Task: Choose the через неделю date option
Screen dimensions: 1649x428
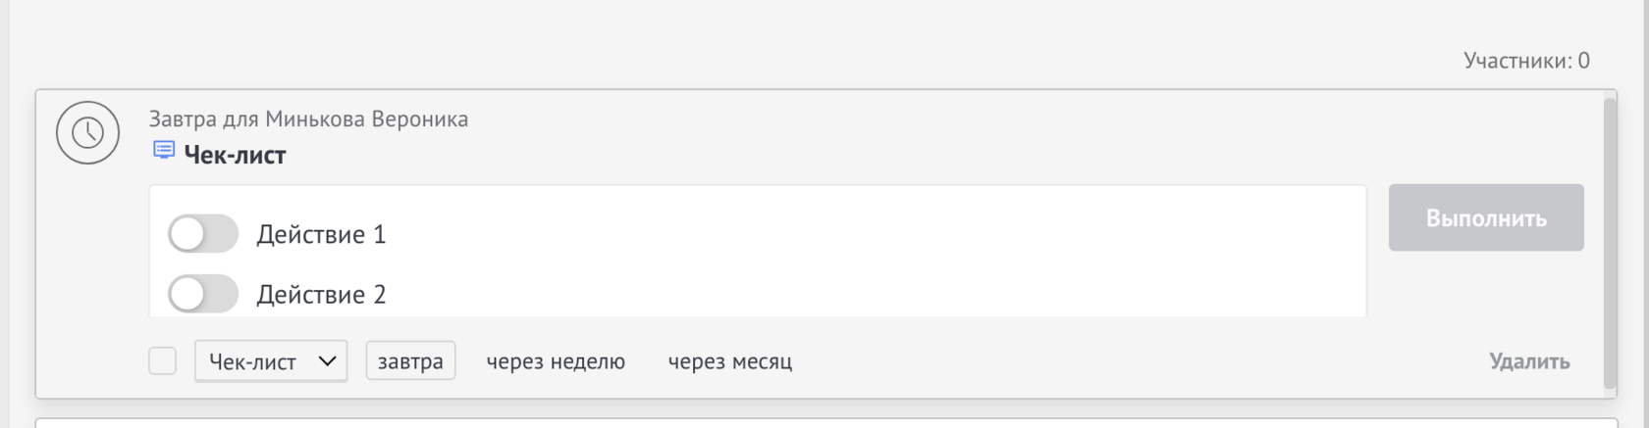Action: [x=556, y=361]
